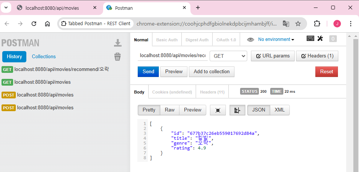
Task: Click the STATUS 200 indicator
Action: (254, 92)
